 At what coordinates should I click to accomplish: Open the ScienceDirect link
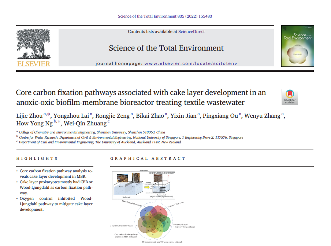point(191,32)
